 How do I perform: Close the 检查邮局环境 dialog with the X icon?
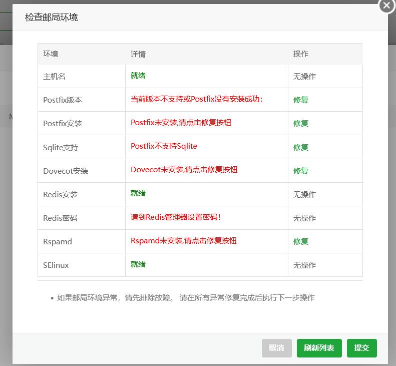coord(386,6)
